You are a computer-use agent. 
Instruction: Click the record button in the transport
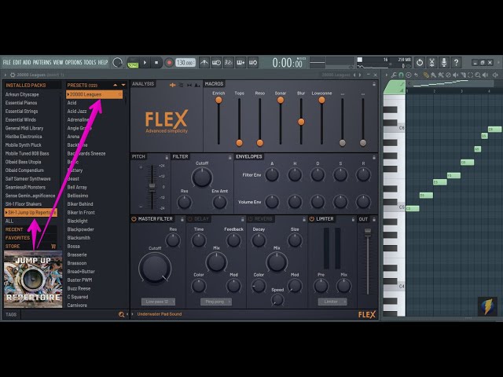tap(169, 63)
